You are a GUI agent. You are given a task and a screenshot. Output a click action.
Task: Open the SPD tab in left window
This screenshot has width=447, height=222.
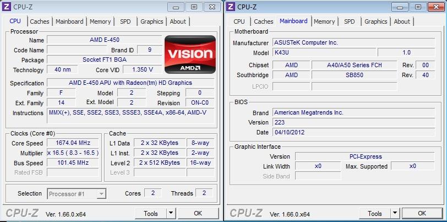point(125,21)
